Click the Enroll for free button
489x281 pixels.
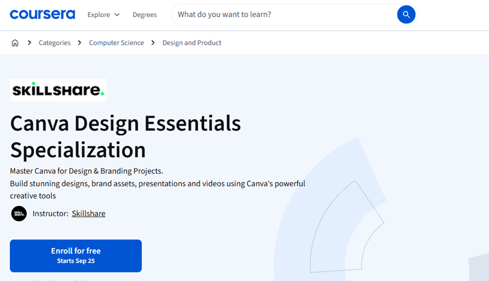[76, 256]
